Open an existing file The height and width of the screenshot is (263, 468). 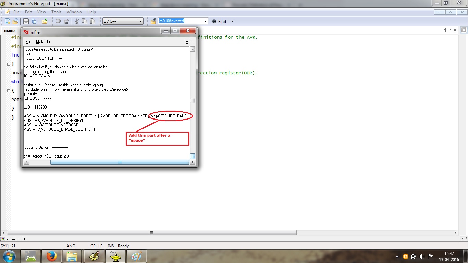tap(16, 21)
